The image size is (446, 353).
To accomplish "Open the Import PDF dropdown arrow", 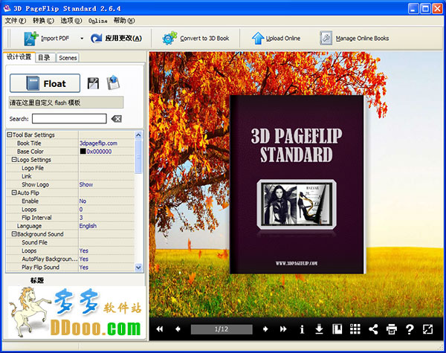I will point(82,39).
